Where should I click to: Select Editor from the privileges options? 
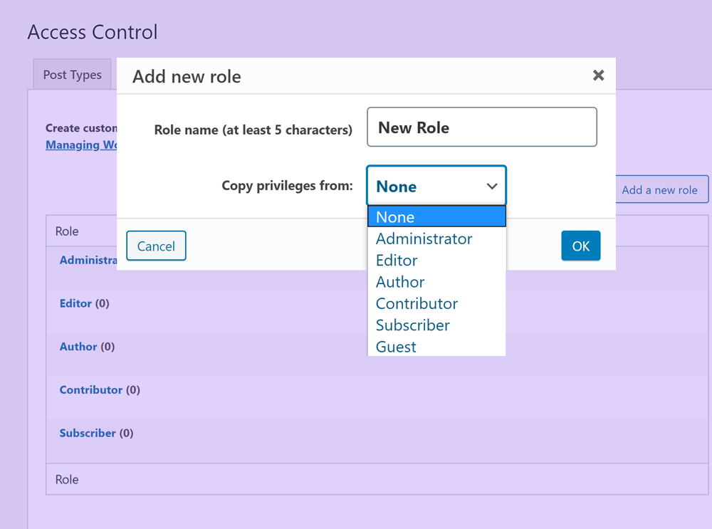click(x=397, y=260)
